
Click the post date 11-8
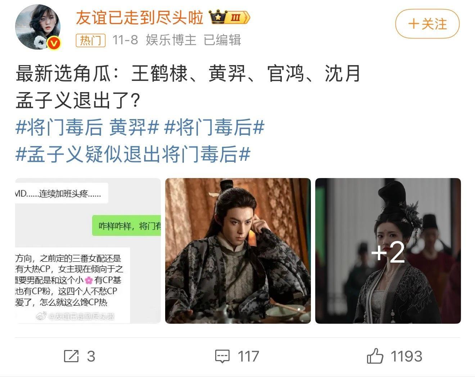(x=125, y=40)
